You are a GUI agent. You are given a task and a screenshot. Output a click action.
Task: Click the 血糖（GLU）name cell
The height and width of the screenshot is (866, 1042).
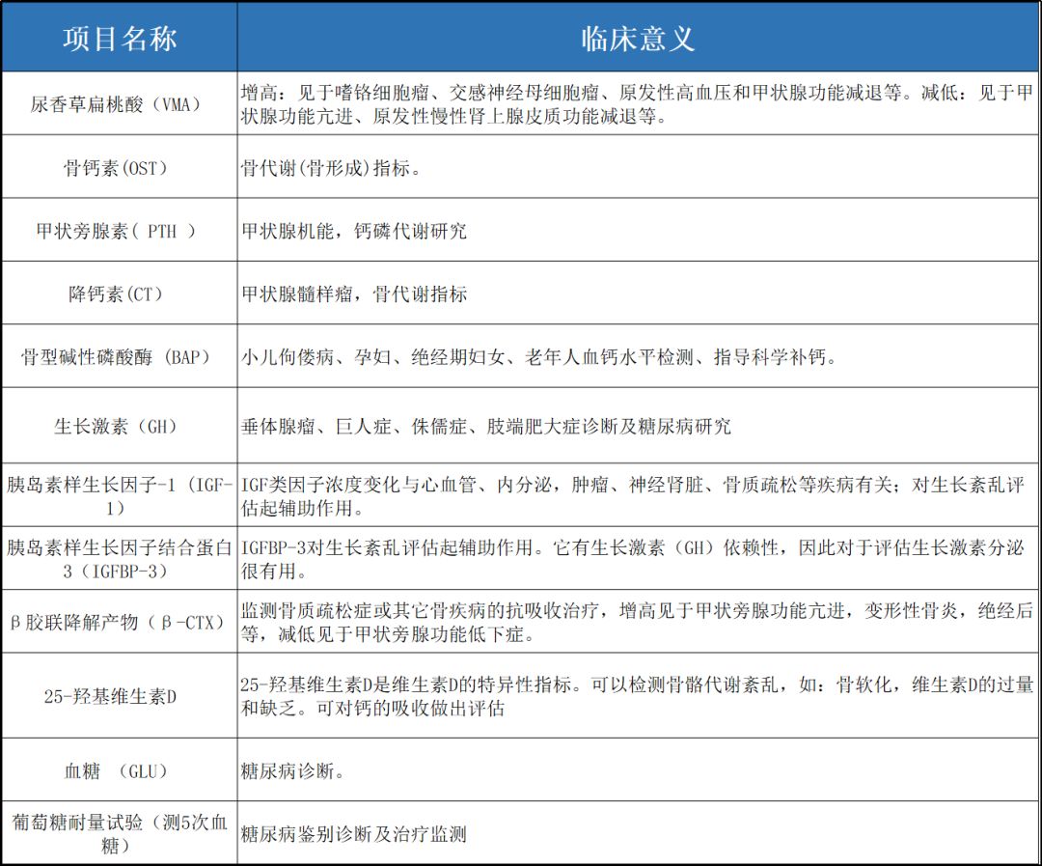click(120, 770)
